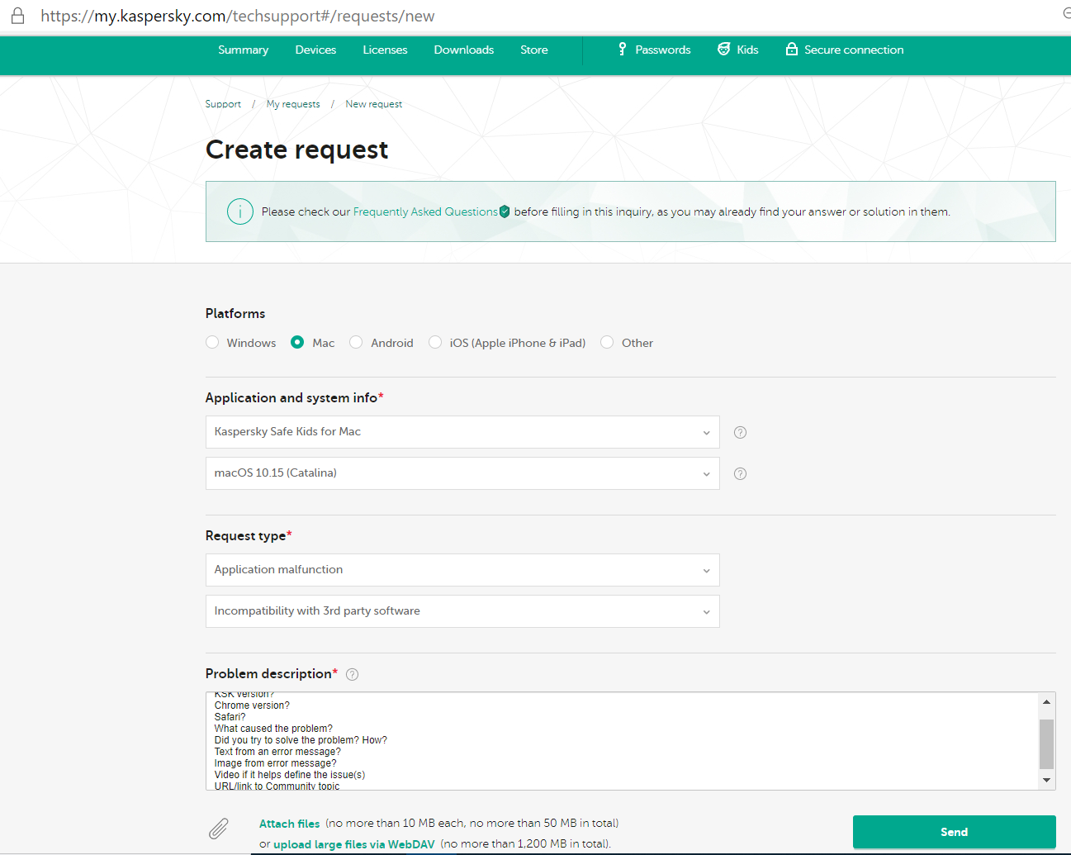Click the Secure connection lock icon

click(792, 50)
